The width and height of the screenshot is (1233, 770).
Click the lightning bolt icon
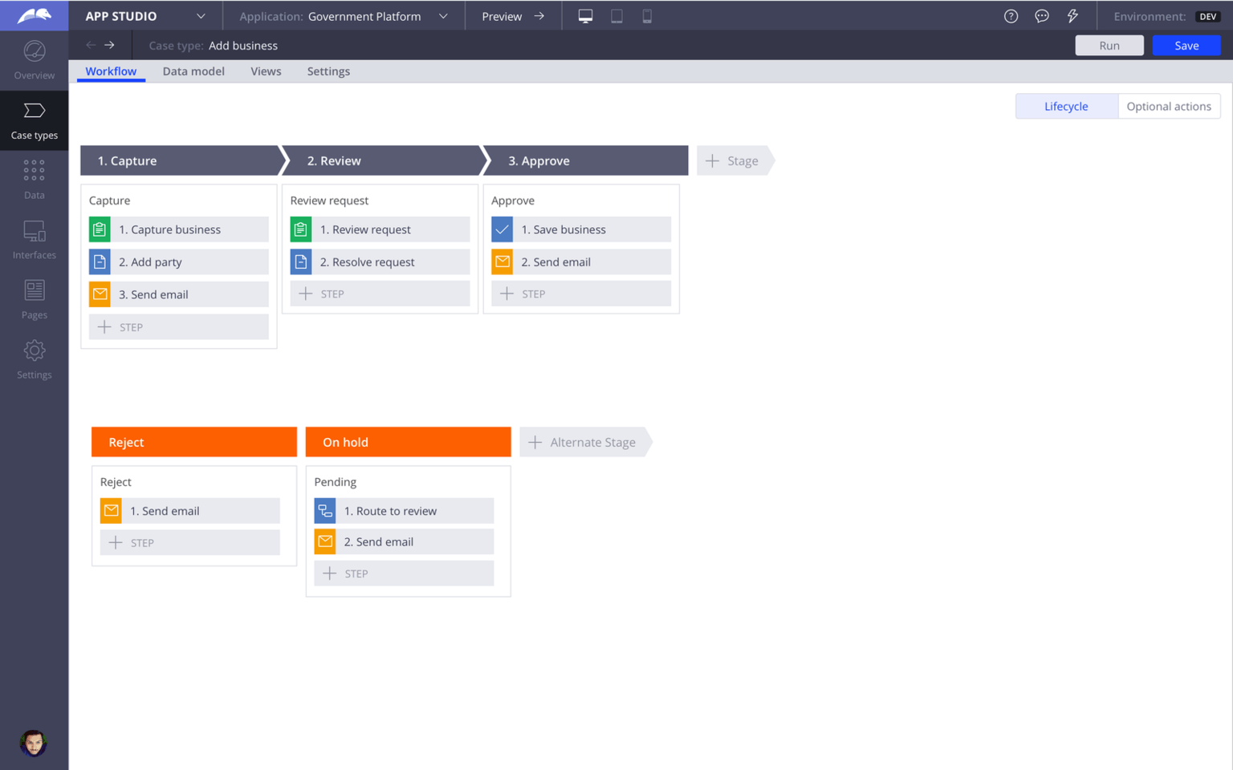[x=1072, y=16]
